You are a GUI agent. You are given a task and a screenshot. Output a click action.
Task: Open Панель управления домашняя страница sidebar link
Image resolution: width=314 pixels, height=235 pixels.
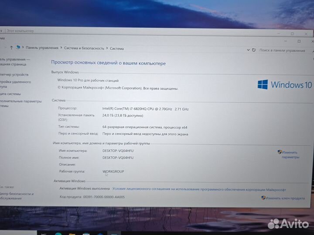point(14,62)
